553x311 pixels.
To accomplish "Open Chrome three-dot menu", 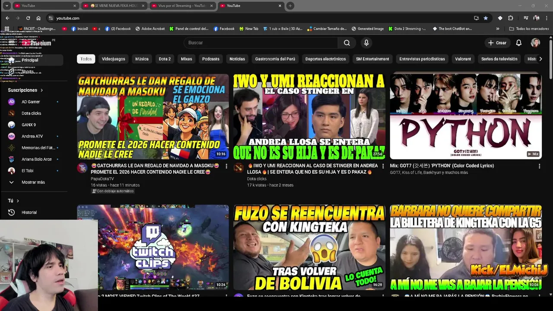I will (x=547, y=18).
